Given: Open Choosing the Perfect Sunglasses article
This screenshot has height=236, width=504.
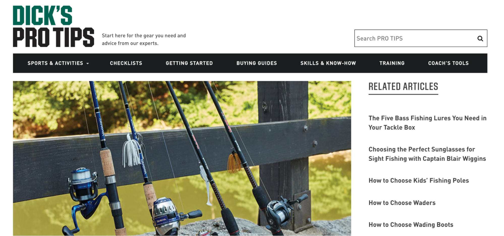Looking at the screenshot, I should 427,154.
